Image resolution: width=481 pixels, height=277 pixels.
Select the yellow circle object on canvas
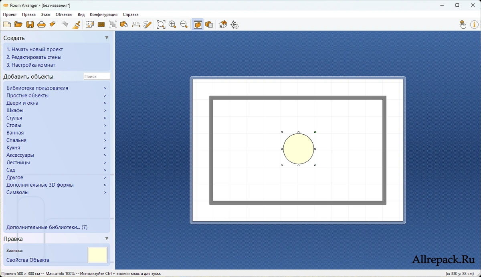click(298, 149)
